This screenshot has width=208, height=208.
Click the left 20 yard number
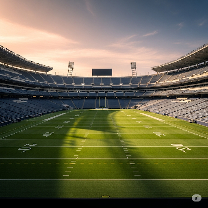tap(27, 148)
